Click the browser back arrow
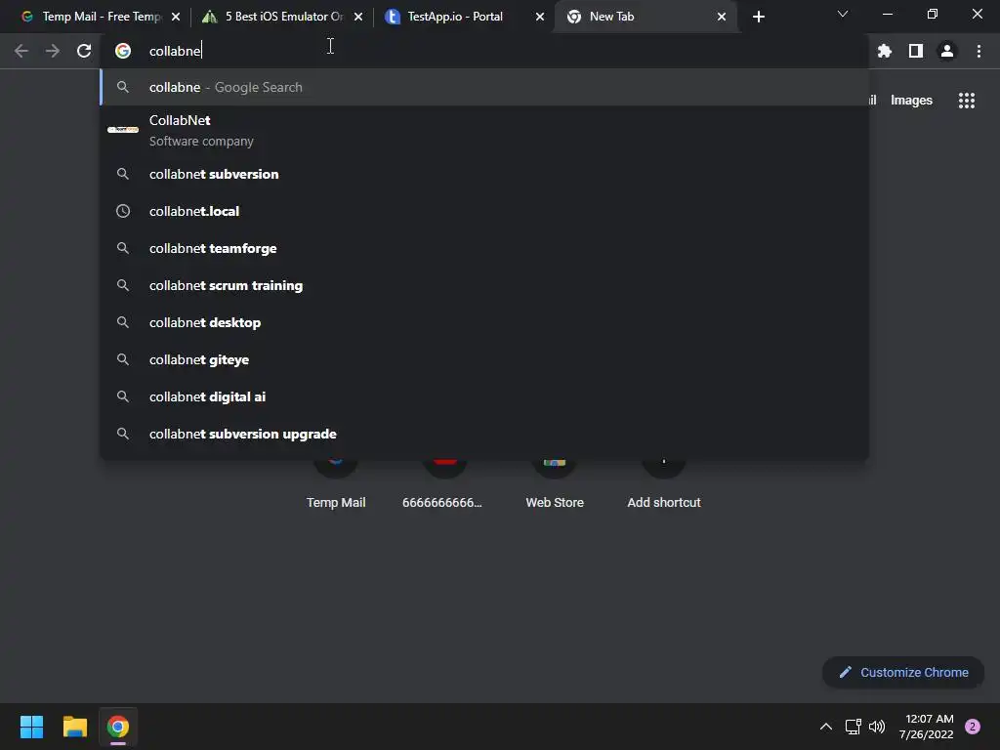Image resolution: width=1000 pixels, height=750 pixels. (x=21, y=51)
